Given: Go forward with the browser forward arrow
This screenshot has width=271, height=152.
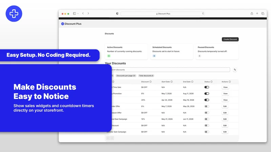Looking at the screenshot, I should 88,14.
